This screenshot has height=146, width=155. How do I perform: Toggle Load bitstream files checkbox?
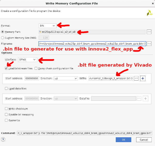point(6,68)
